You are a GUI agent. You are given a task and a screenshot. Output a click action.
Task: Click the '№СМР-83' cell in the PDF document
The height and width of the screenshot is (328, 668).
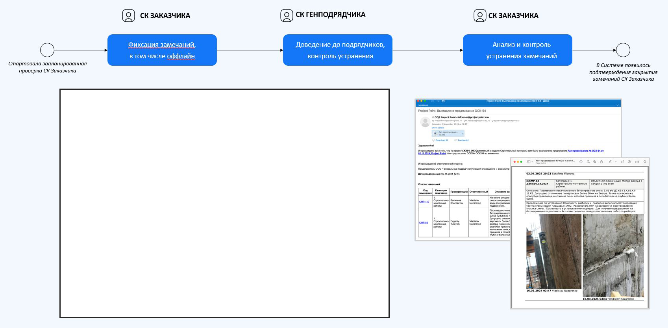(x=540, y=183)
